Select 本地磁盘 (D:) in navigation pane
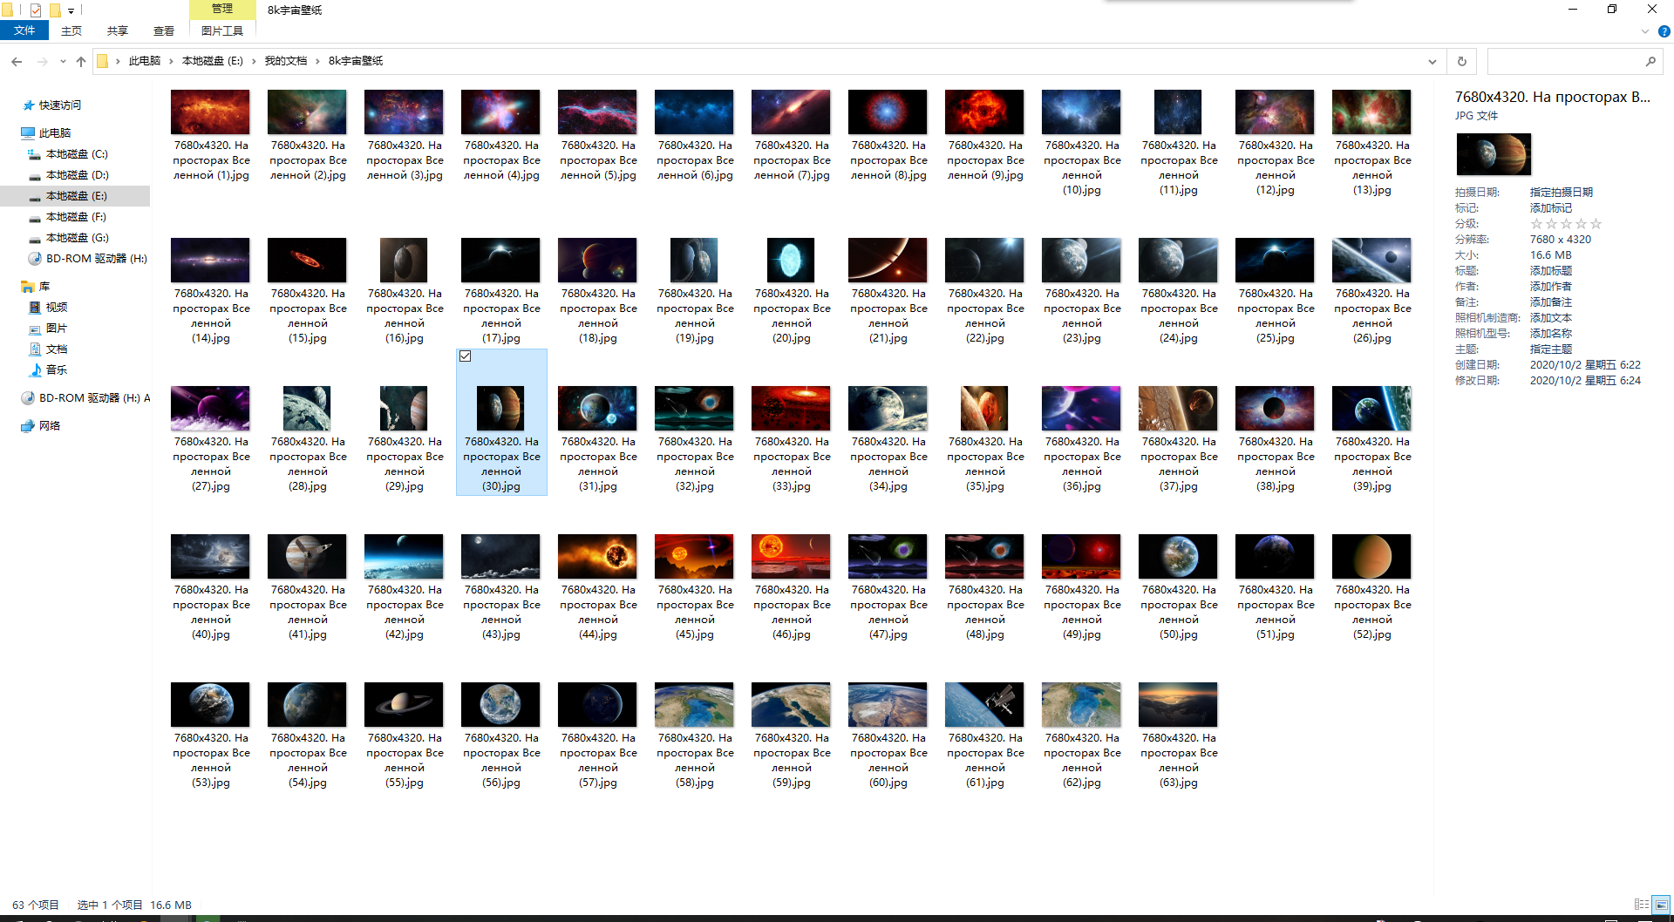 coord(77,175)
